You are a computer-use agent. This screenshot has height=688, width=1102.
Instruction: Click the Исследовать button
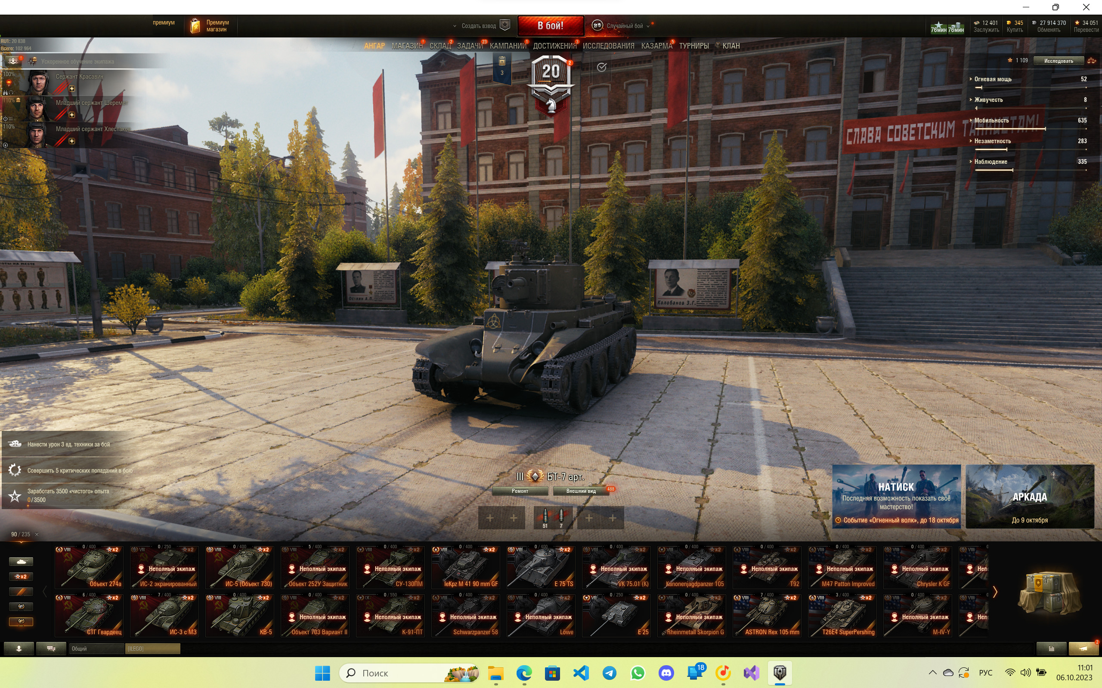(x=1058, y=61)
